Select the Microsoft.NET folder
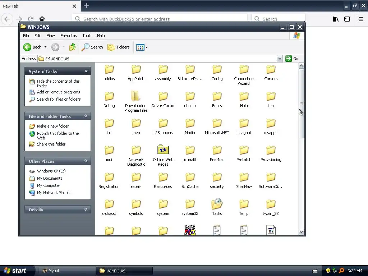The height and width of the screenshot is (276, 368). click(x=217, y=127)
